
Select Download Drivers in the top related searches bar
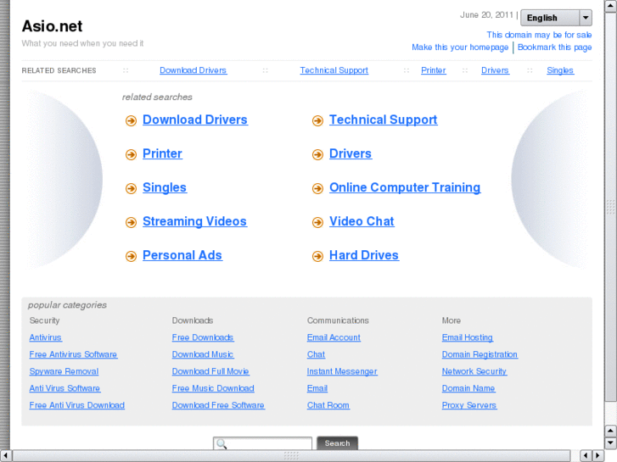[193, 70]
